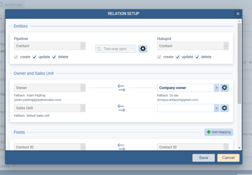Close the Relation Setup dialog
Screen dimensions: 252x175
pyautogui.click(x=238, y=14)
